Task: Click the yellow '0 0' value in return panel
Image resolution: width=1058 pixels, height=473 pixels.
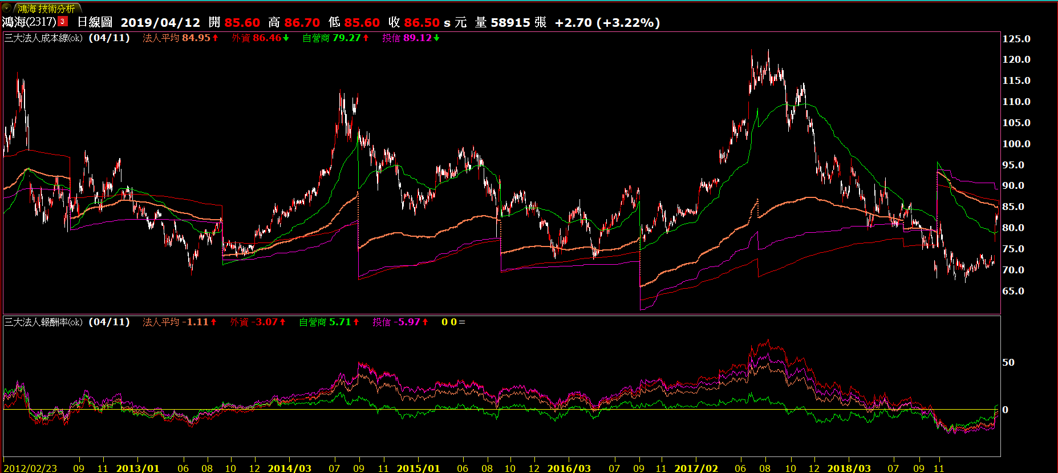Action: click(x=449, y=322)
